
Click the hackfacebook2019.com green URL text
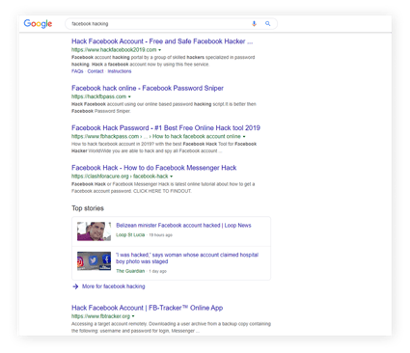pos(114,50)
